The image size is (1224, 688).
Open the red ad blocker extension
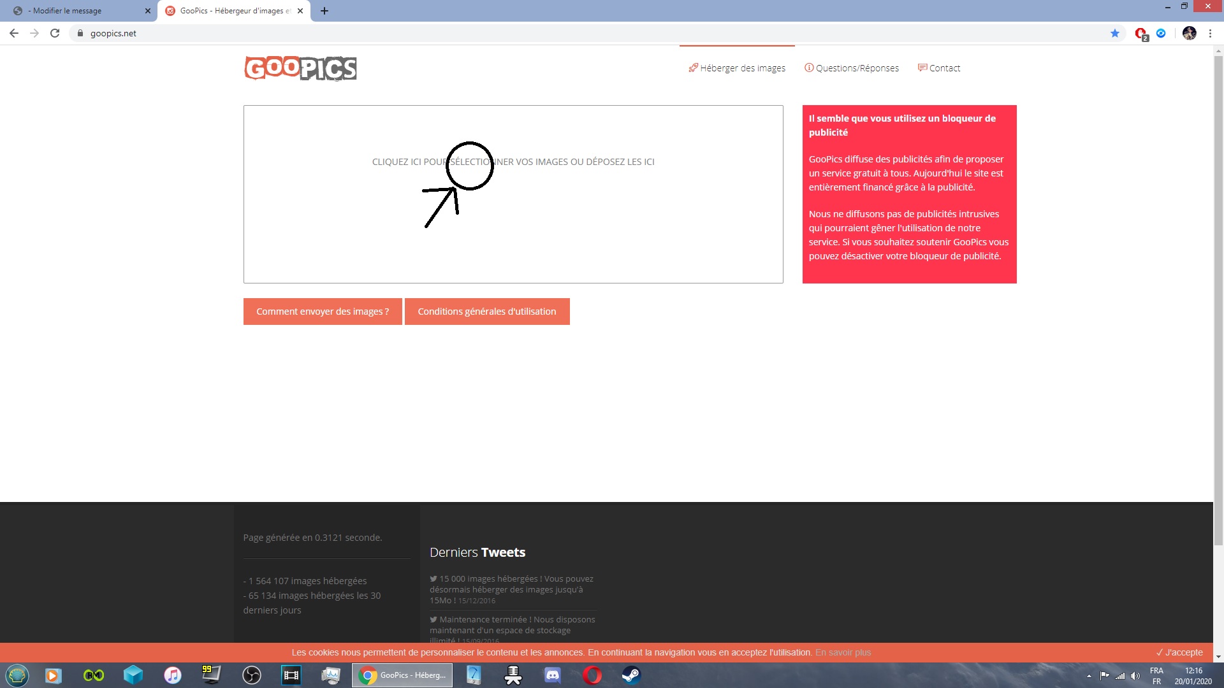(1140, 34)
